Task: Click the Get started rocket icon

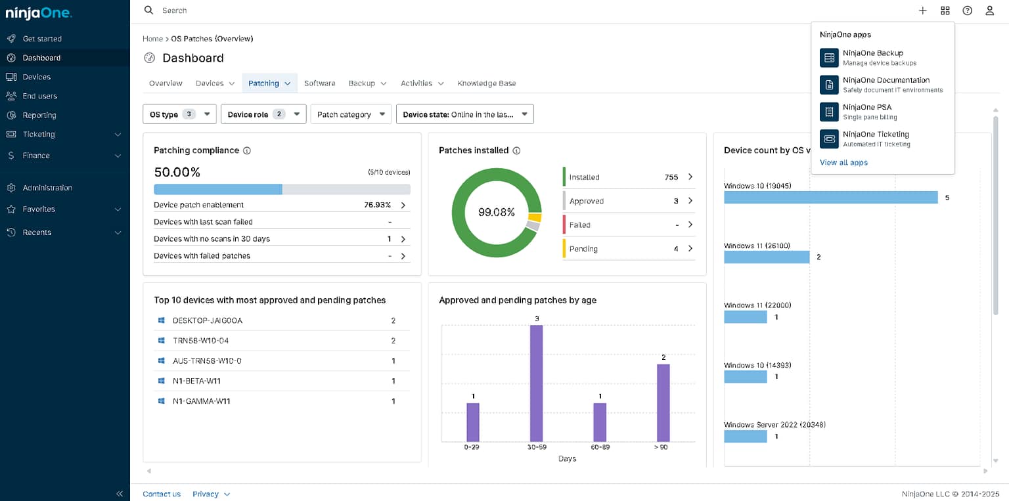Action: tap(11, 39)
